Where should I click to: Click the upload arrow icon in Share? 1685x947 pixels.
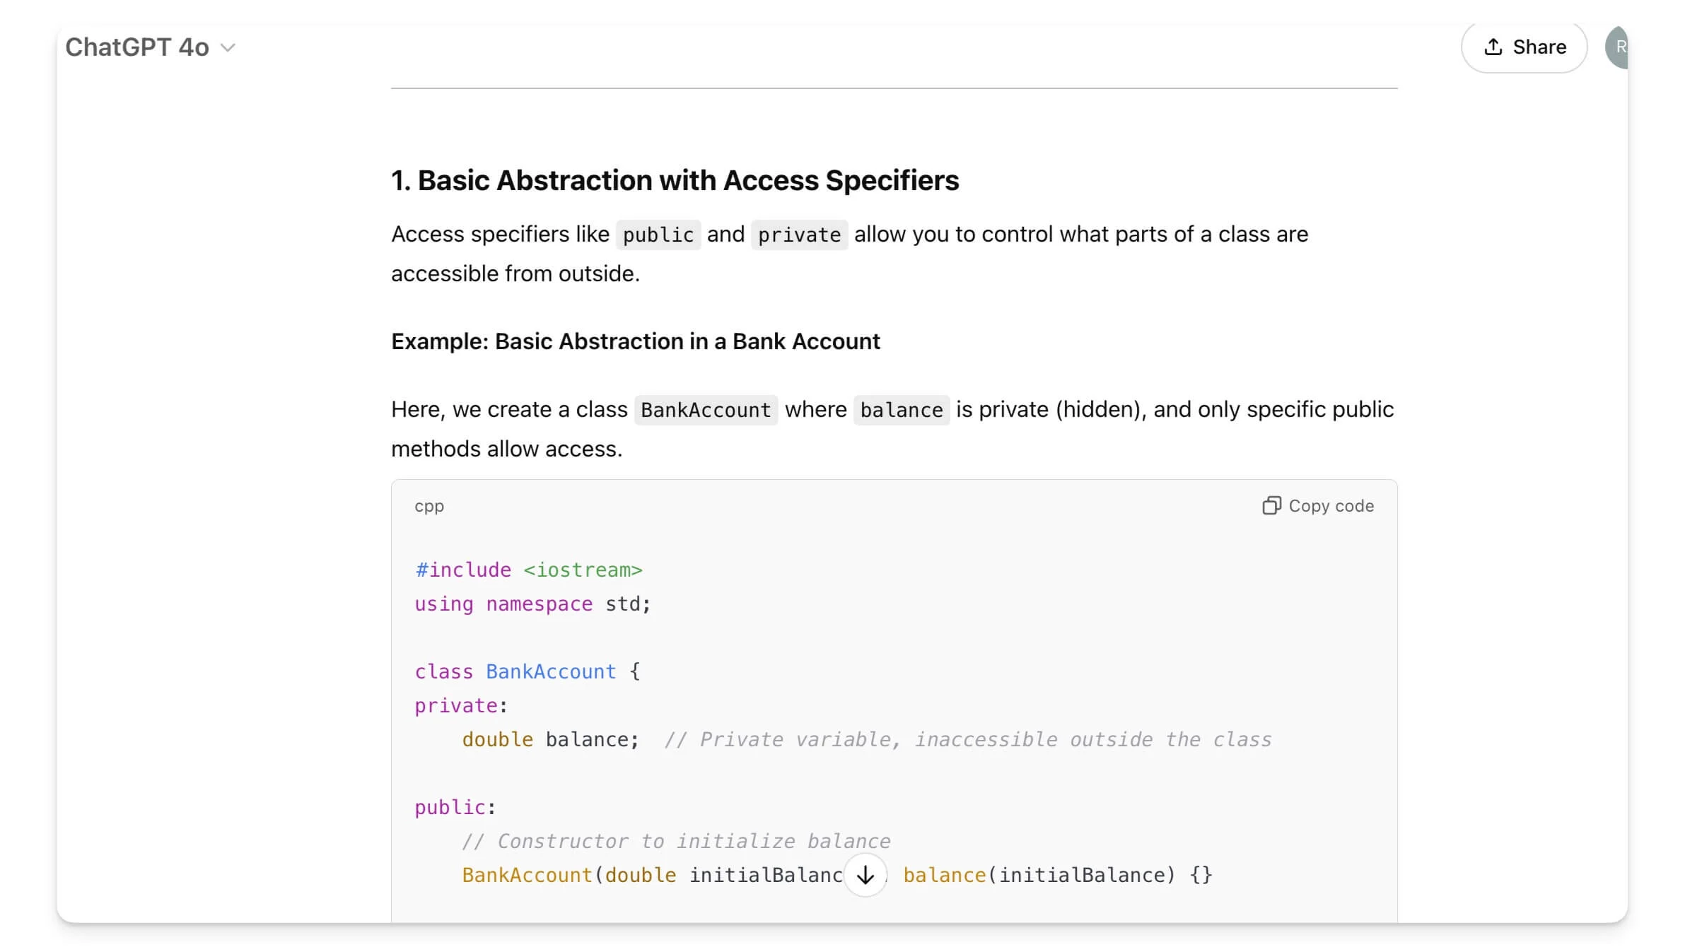[x=1493, y=47]
